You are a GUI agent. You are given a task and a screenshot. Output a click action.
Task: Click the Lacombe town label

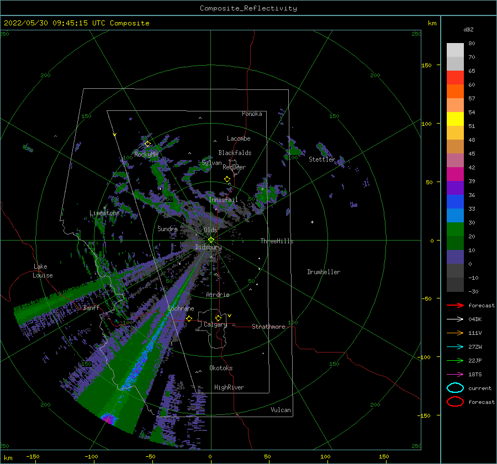[239, 138]
